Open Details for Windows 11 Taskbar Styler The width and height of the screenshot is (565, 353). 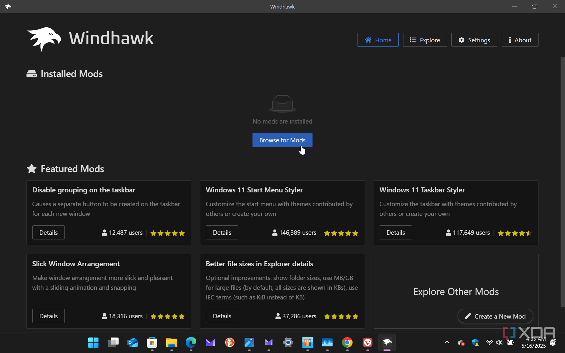point(395,232)
